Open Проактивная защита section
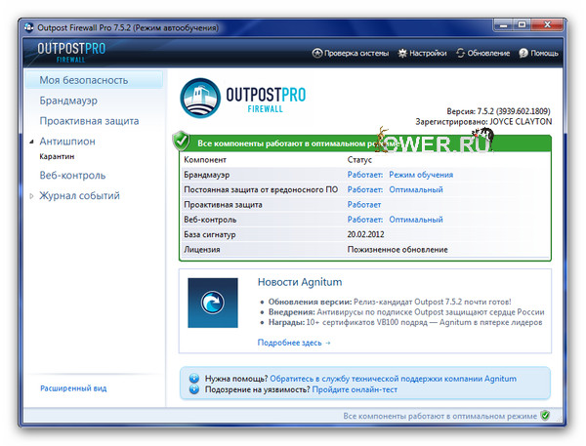 click(x=89, y=121)
